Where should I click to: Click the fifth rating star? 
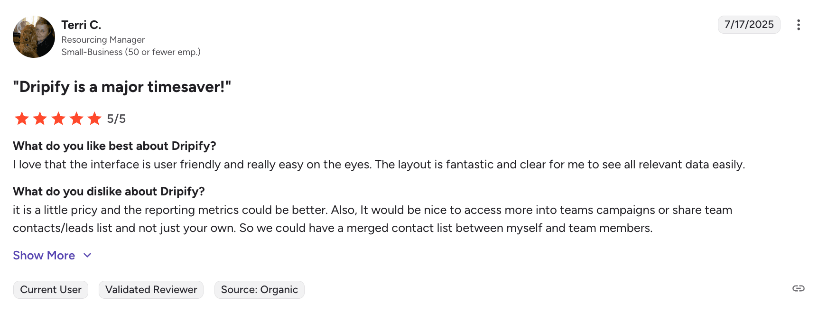pos(94,119)
